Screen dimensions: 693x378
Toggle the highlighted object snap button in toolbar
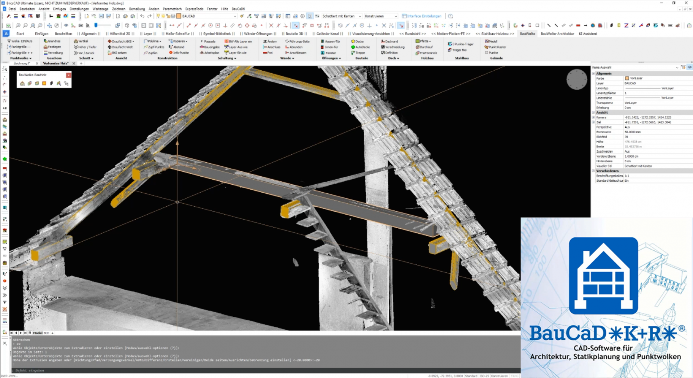[x=296, y=25]
